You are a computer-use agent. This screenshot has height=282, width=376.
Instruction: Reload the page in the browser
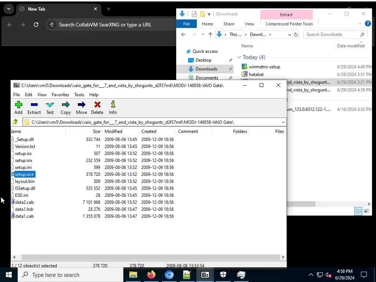coord(36,25)
